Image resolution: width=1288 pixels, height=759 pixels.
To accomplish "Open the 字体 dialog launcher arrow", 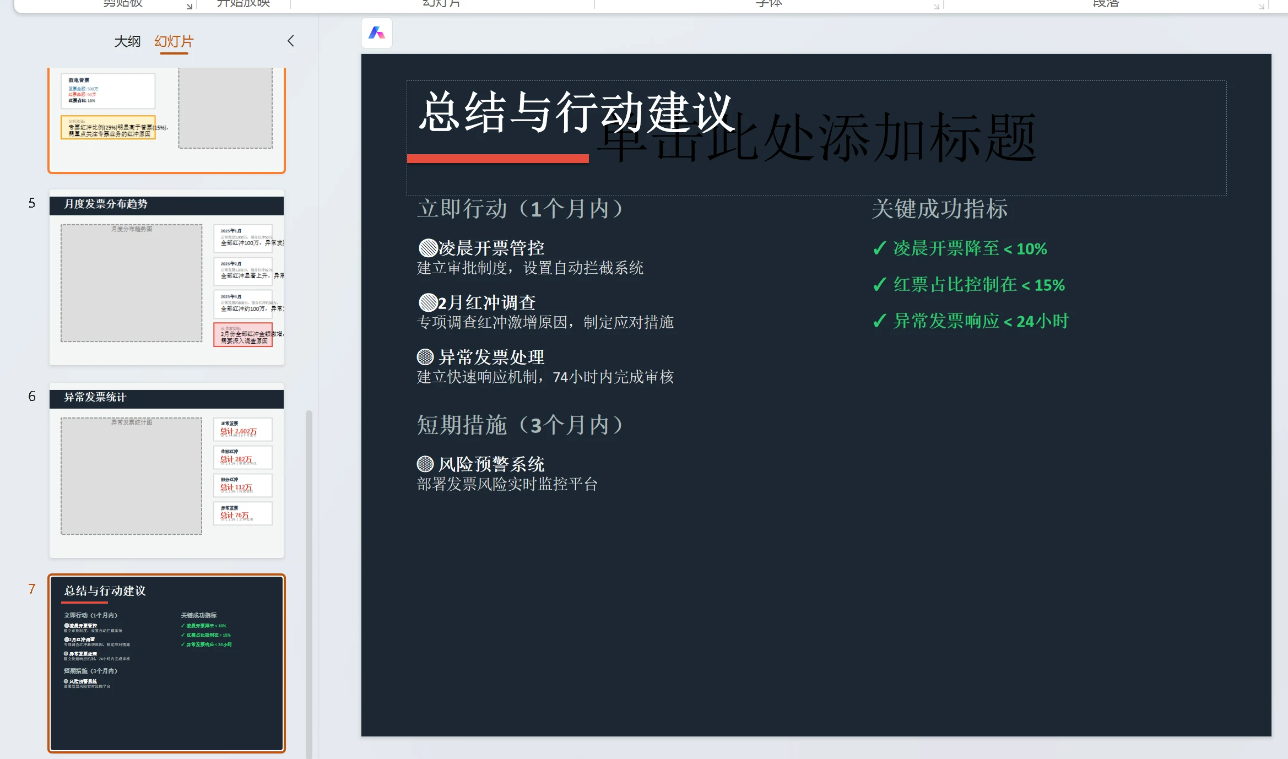I will click(x=935, y=7).
